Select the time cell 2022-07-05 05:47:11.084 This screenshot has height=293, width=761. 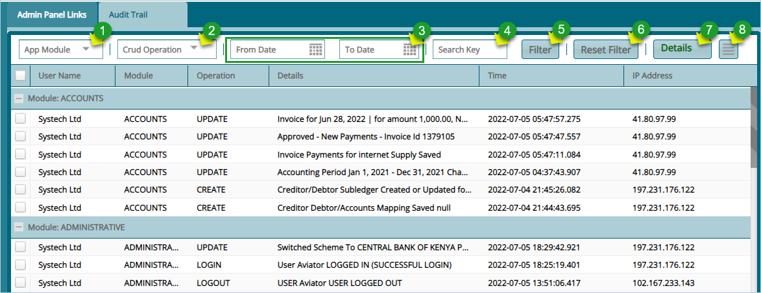tap(534, 155)
